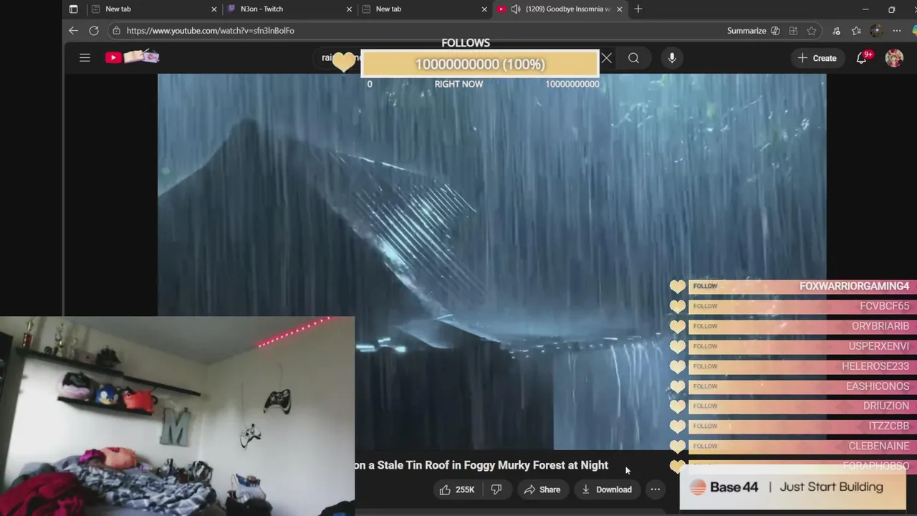
Task: Click Summarize in the address bar
Action: click(746, 31)
